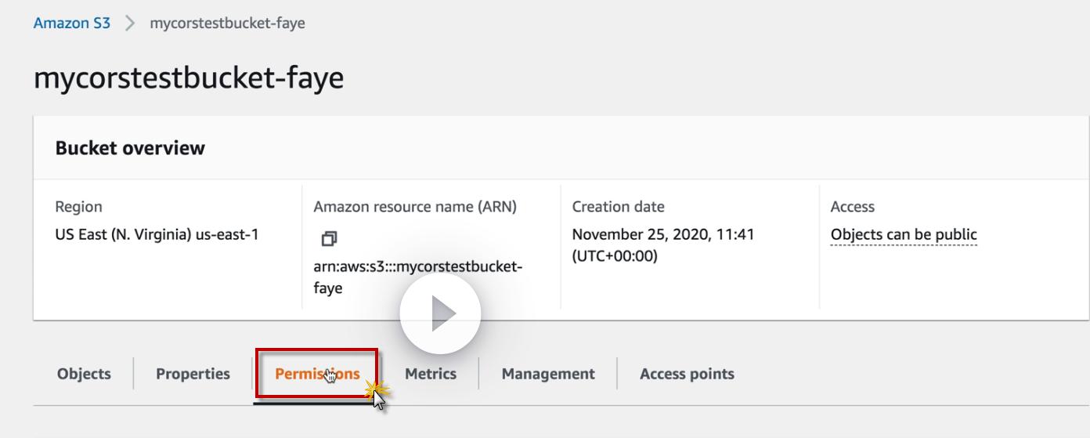
Task: Click the US East (N. Virginia) region value
Action: [157, 234]
